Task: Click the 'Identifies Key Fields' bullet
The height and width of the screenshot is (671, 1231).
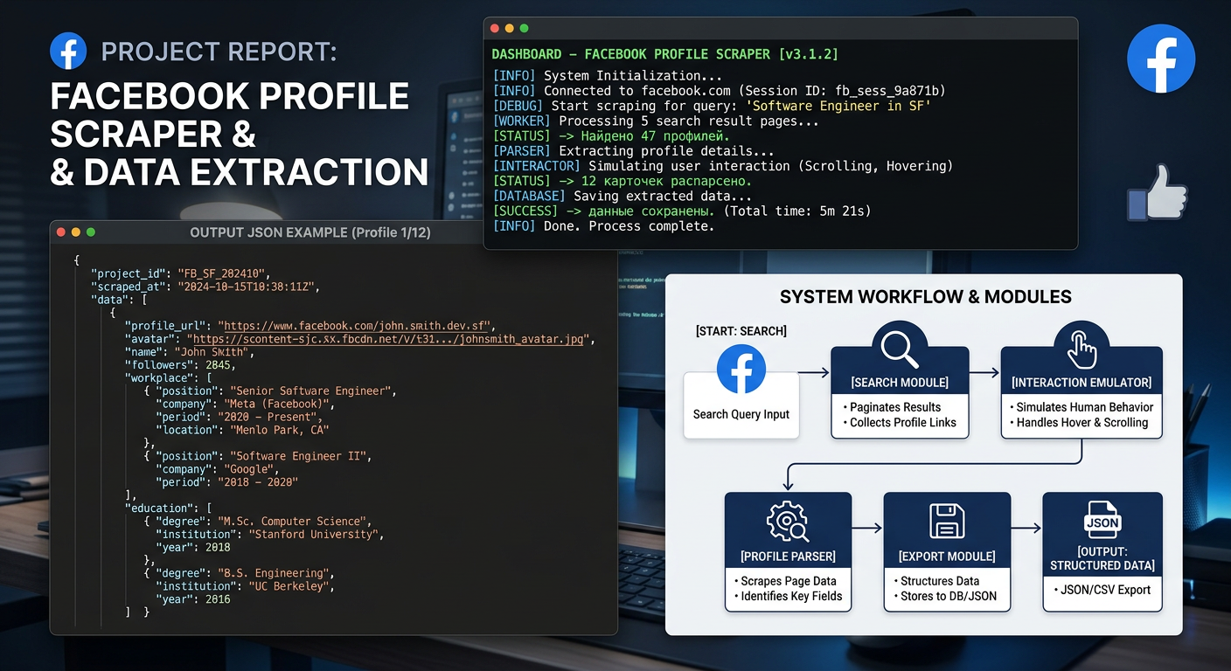Action: click(787, 596)
